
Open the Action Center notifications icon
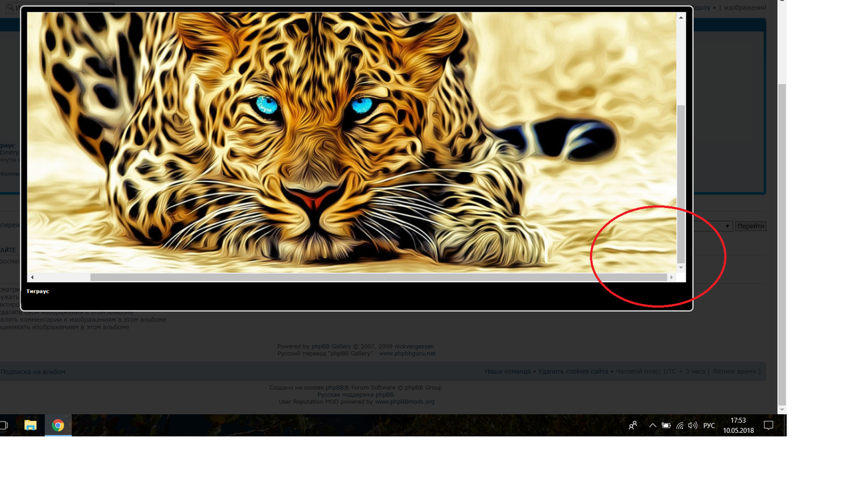click(x=768, y=426)
